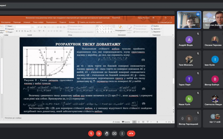223x139 pixels.
Task: Open the Подання ribbon tab
Action: pyautogui.click(x=63, y=22)
